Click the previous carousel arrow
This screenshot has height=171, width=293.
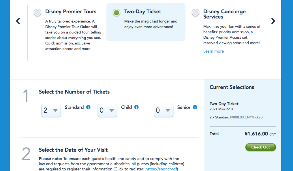[18, 21]
